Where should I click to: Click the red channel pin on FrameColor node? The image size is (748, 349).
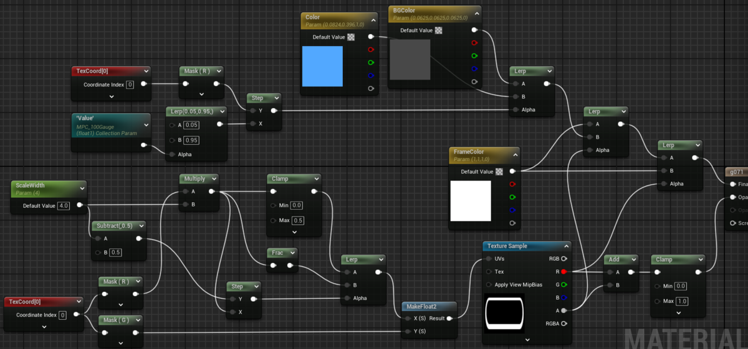click(512, 184)
